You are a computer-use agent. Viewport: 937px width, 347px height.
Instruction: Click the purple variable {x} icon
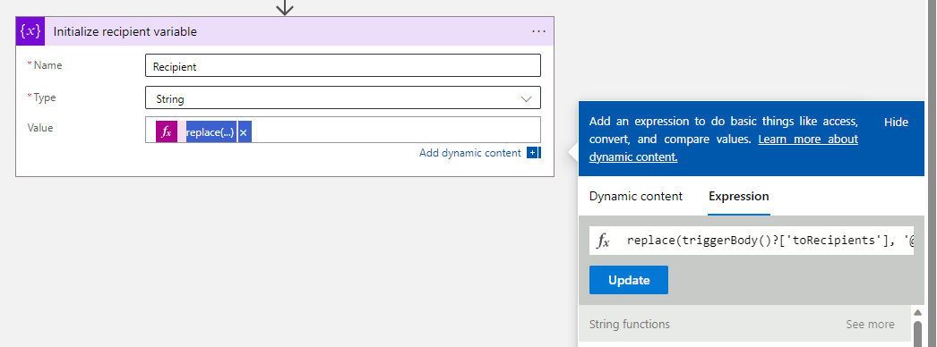coord(30,31)
